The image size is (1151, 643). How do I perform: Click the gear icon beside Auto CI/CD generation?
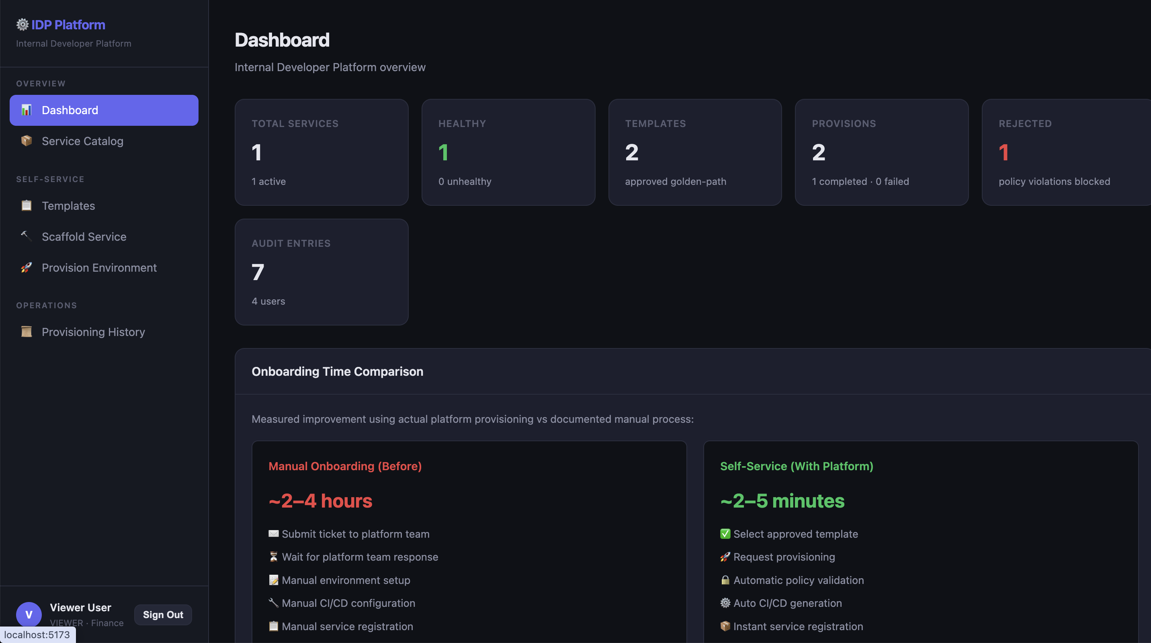[x=725, y=603]
